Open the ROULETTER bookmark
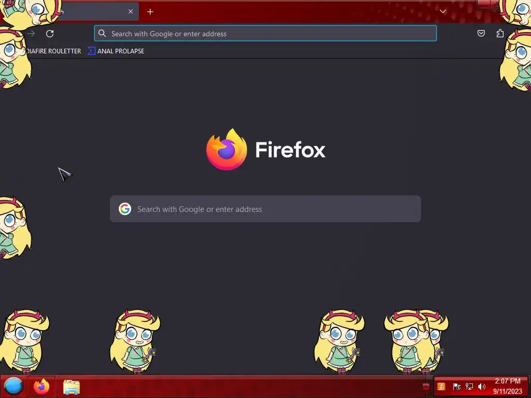This screenshot has width=531, height=398. click(x=53, y=51)
